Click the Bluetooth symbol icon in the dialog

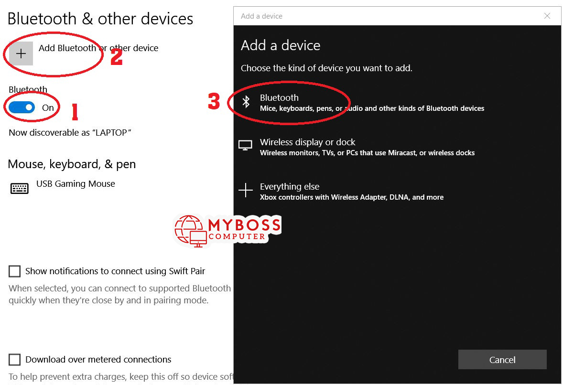pyautogui.click(x=246, y=102)
